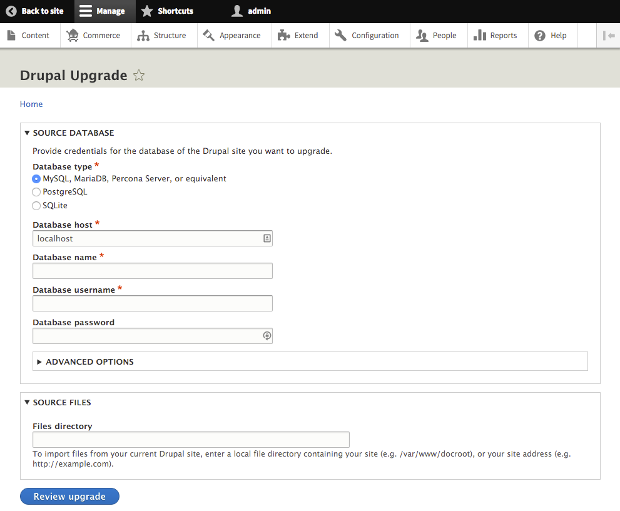The width and height of the screenshot is (620, 511).
Task: Click the Back to site arrow icon
Action: click(x=11, y=11)
